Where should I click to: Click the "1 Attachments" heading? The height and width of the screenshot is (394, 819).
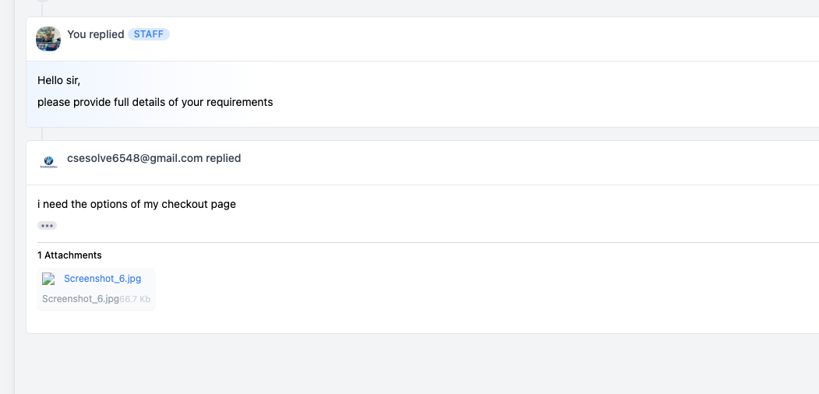coord(69,255)
